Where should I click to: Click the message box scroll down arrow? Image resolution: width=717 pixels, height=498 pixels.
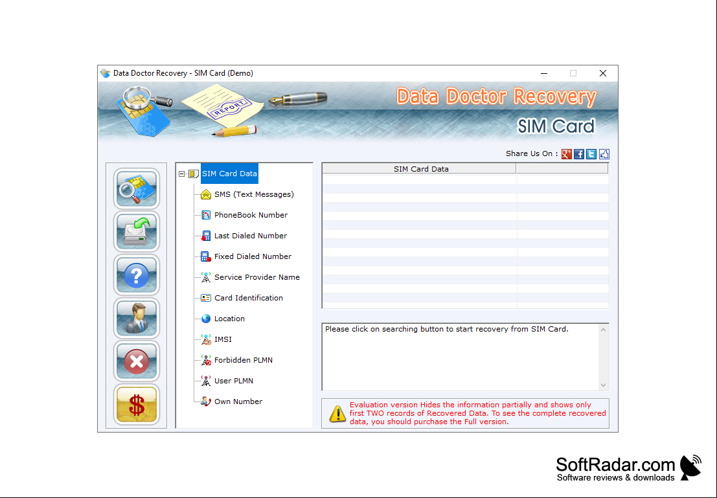tap(603, 385)
